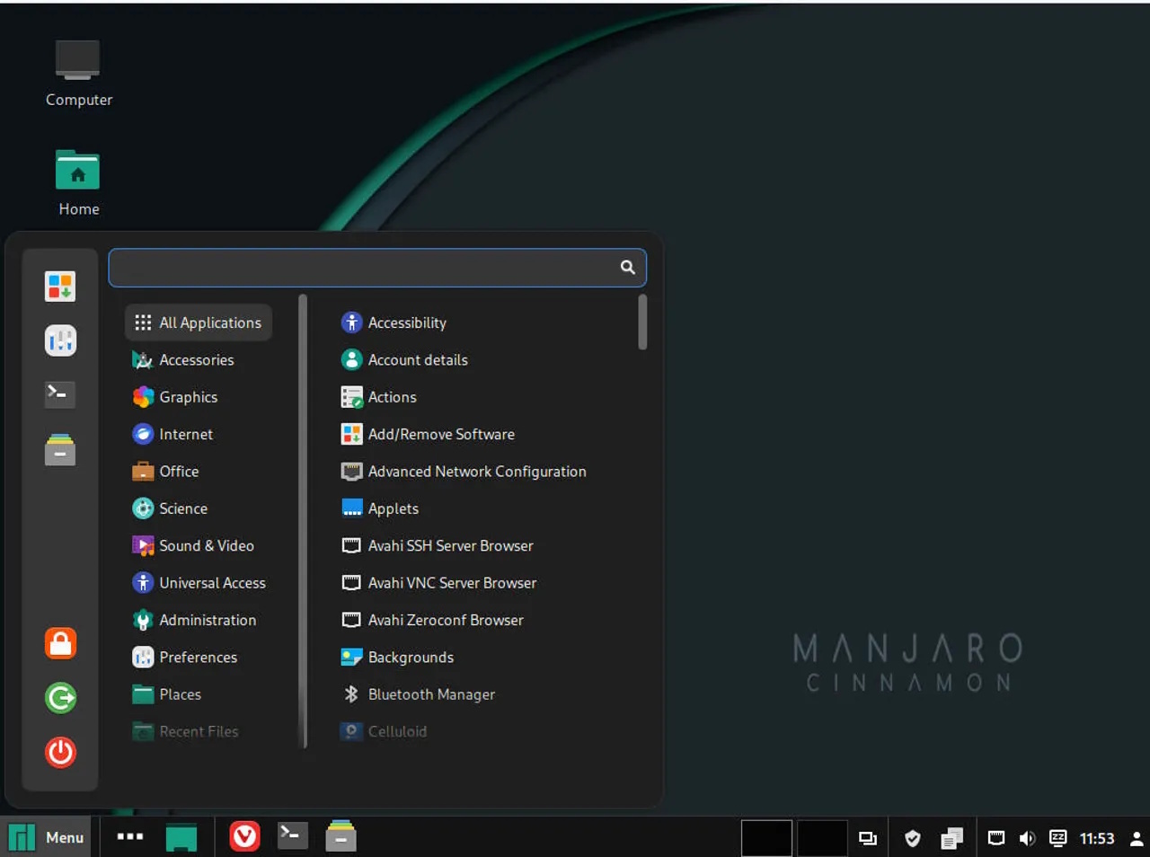Image resolution: width=1150 pixels, height=857 pixels.
Task: Open the clock showing 11:53
Action: (x=1096, y=838)
